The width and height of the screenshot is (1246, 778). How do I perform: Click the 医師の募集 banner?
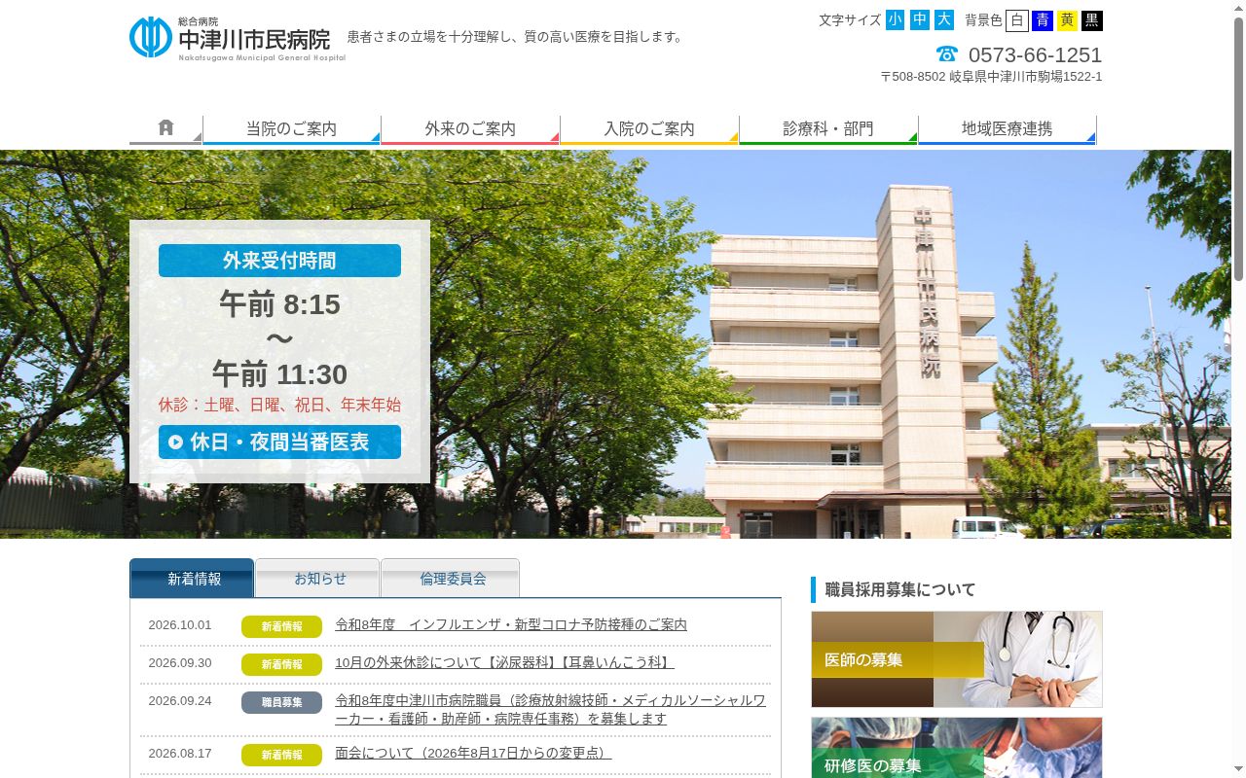tap(956, 659)
